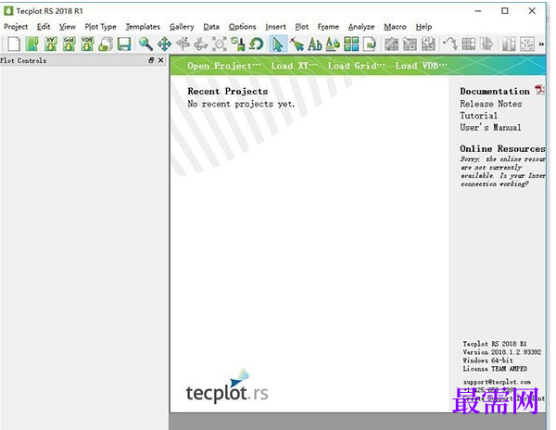Open the Plot menu
This screenshot has width=556, height=430.
pyautogui.click(x=302, y=27)
